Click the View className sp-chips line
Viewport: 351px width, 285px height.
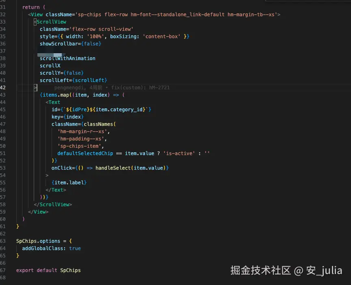click(x=154, y=15)
